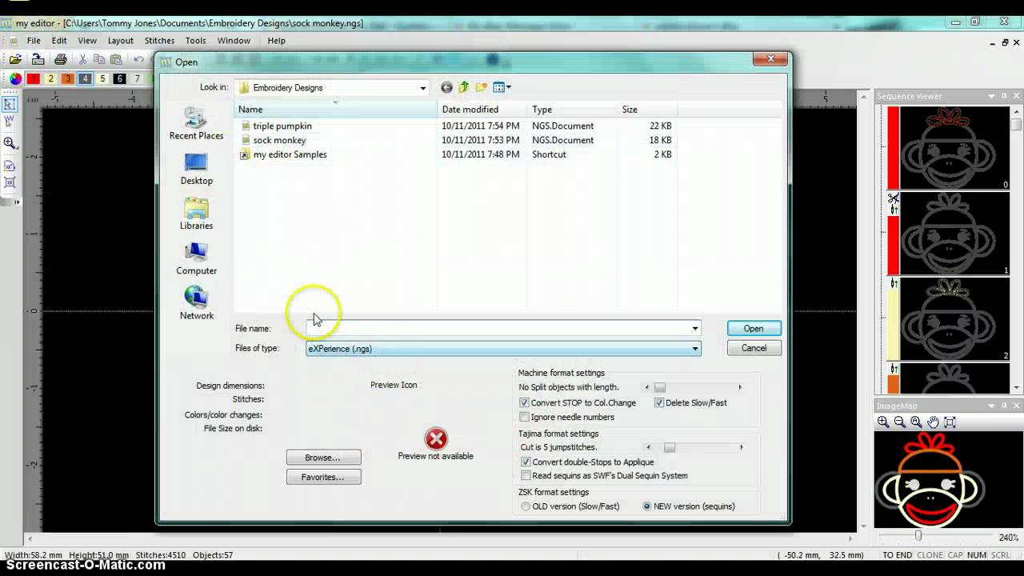This screenshot has height=576, width=1024.
Task: Click the Cut scissors toolbar icon
Action: (x=82, y=59)
